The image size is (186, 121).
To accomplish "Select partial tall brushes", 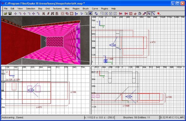I will click(x=52, y=14).
